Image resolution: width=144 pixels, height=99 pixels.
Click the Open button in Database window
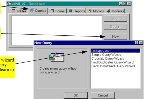point(115,19)
